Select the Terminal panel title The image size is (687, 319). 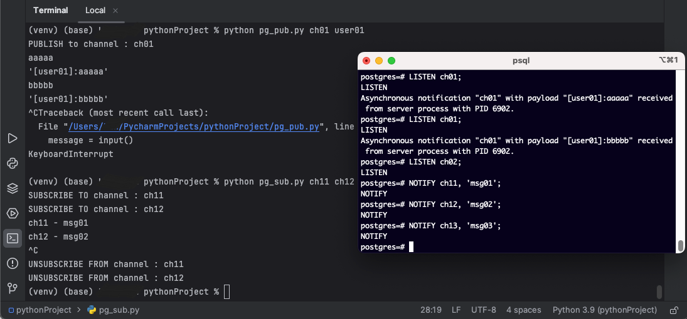(51, 11)
